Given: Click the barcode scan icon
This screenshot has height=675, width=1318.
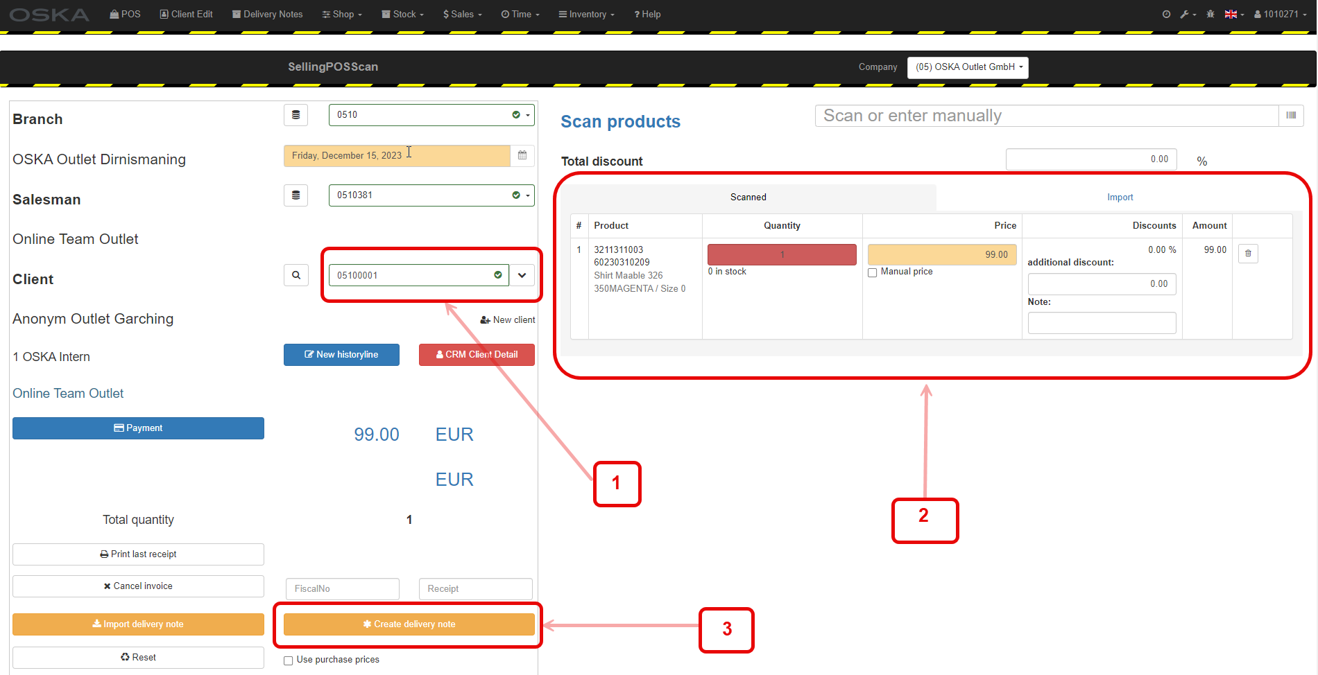Looking at the screenshot, I should tap(1291, 116).
